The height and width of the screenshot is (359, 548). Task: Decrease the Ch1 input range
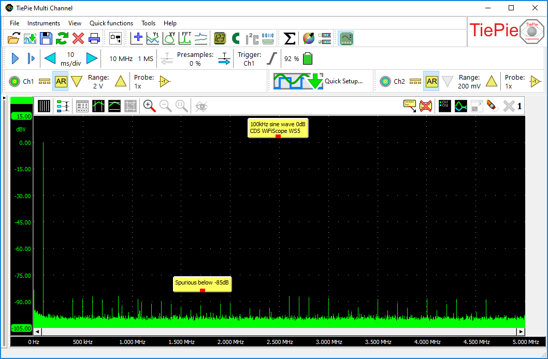click(77, 81)
